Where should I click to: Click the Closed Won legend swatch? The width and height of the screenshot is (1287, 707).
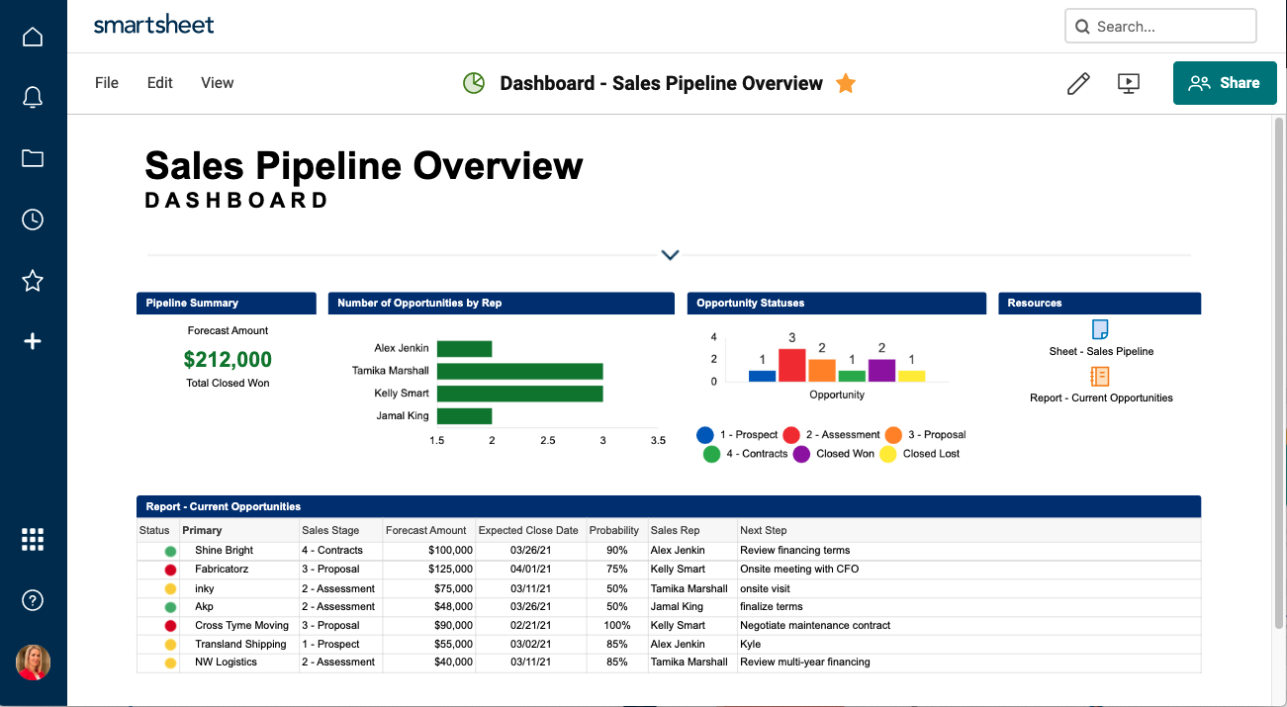point(801,454)
